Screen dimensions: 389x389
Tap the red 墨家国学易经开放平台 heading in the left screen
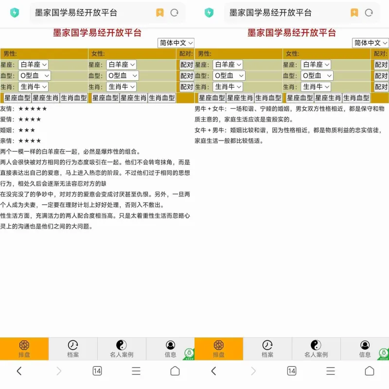pyautogui.click(x=97, y=33)
